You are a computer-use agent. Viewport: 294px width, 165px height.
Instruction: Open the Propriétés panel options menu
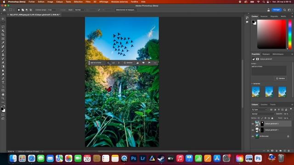(292, 54)
